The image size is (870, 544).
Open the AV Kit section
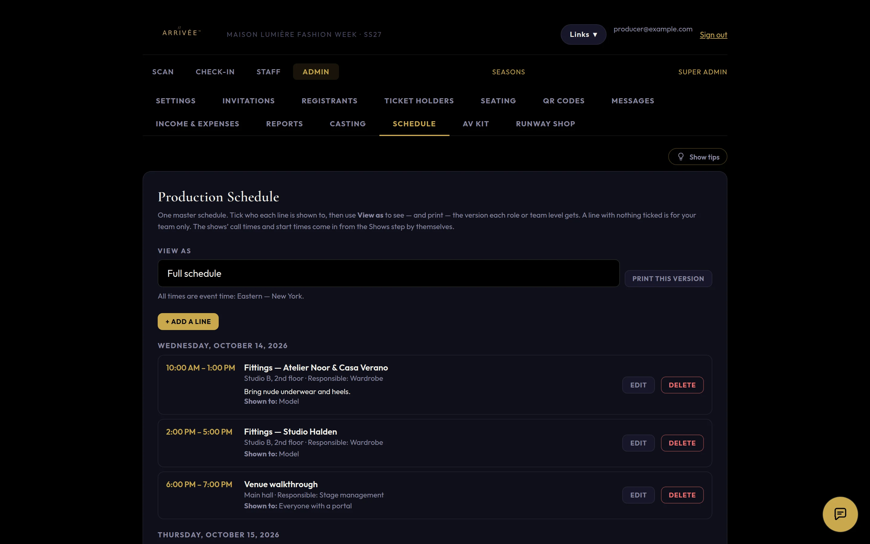(x=475, y=124)
